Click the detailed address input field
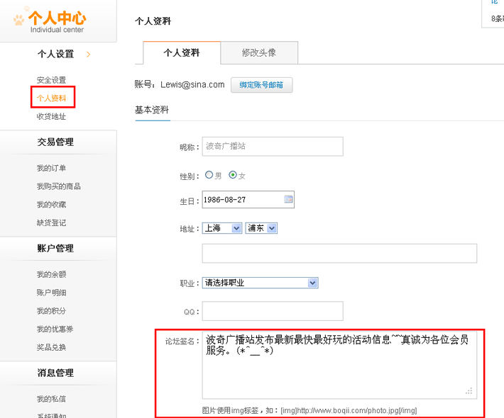 tap(339, 253)
